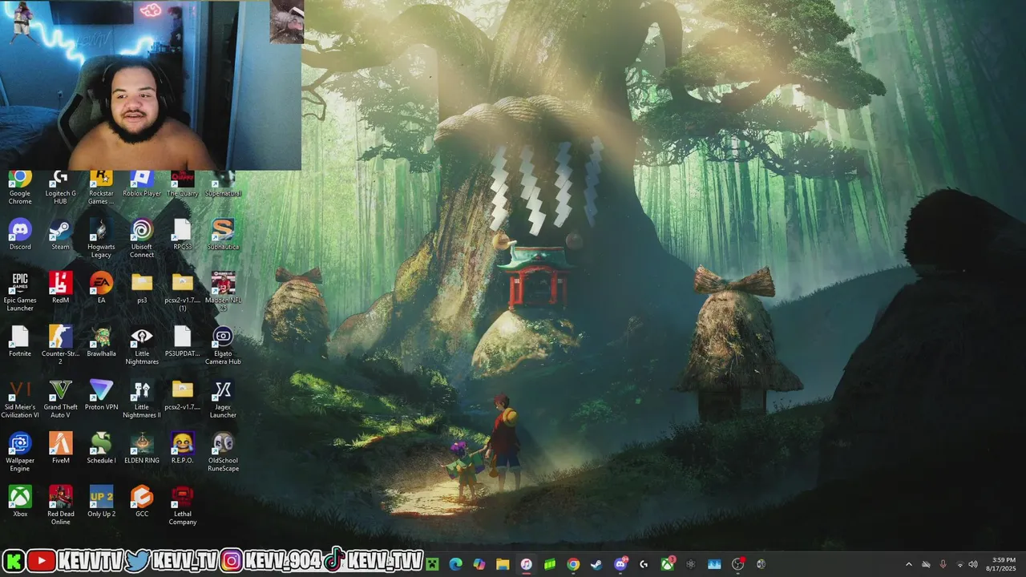Select the GCC desktop shortcut
The width and height of the screenshot is (1026, 577).
pos(142,501)
